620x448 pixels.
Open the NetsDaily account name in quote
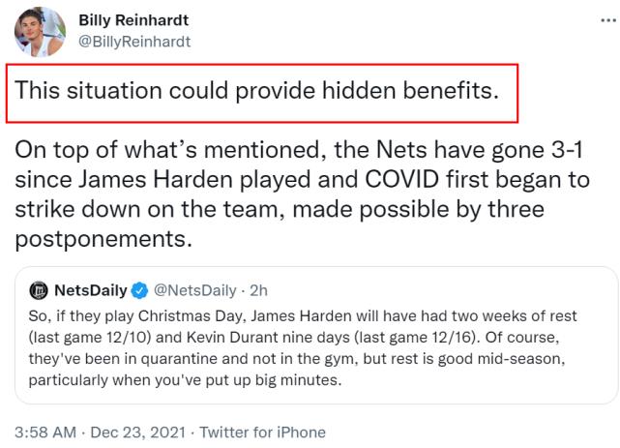coord(91,289)
